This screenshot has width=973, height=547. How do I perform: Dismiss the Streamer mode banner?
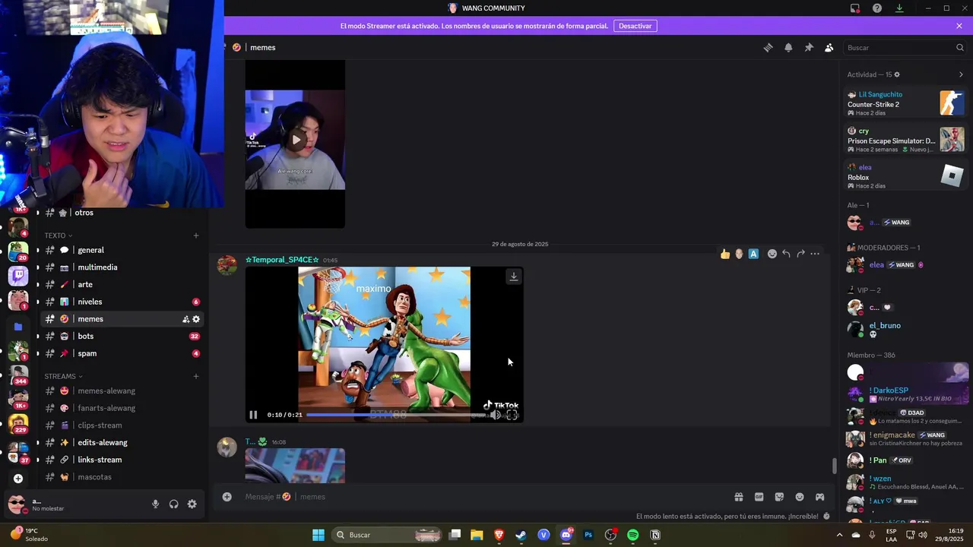coord(959,26)
